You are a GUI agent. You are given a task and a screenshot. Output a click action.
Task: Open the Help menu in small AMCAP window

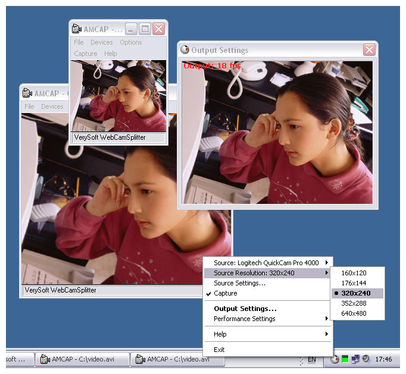tap(111, 54)
